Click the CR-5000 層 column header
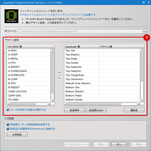This screenshot has height=151, width=151. click(x=31, y=47)
